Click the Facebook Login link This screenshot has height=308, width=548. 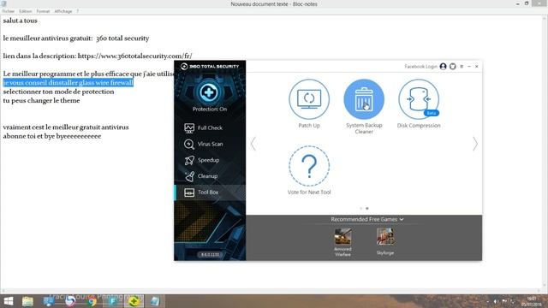click(x=420, y=67)
